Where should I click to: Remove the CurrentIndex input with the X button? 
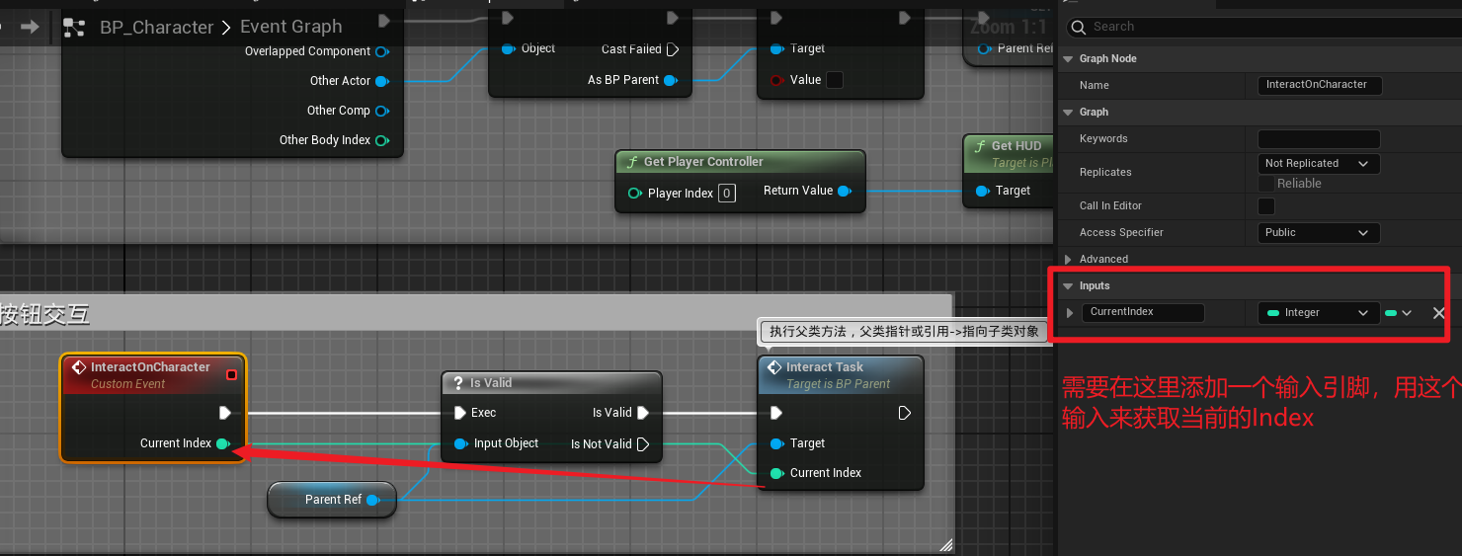(x=1438, y=313)
